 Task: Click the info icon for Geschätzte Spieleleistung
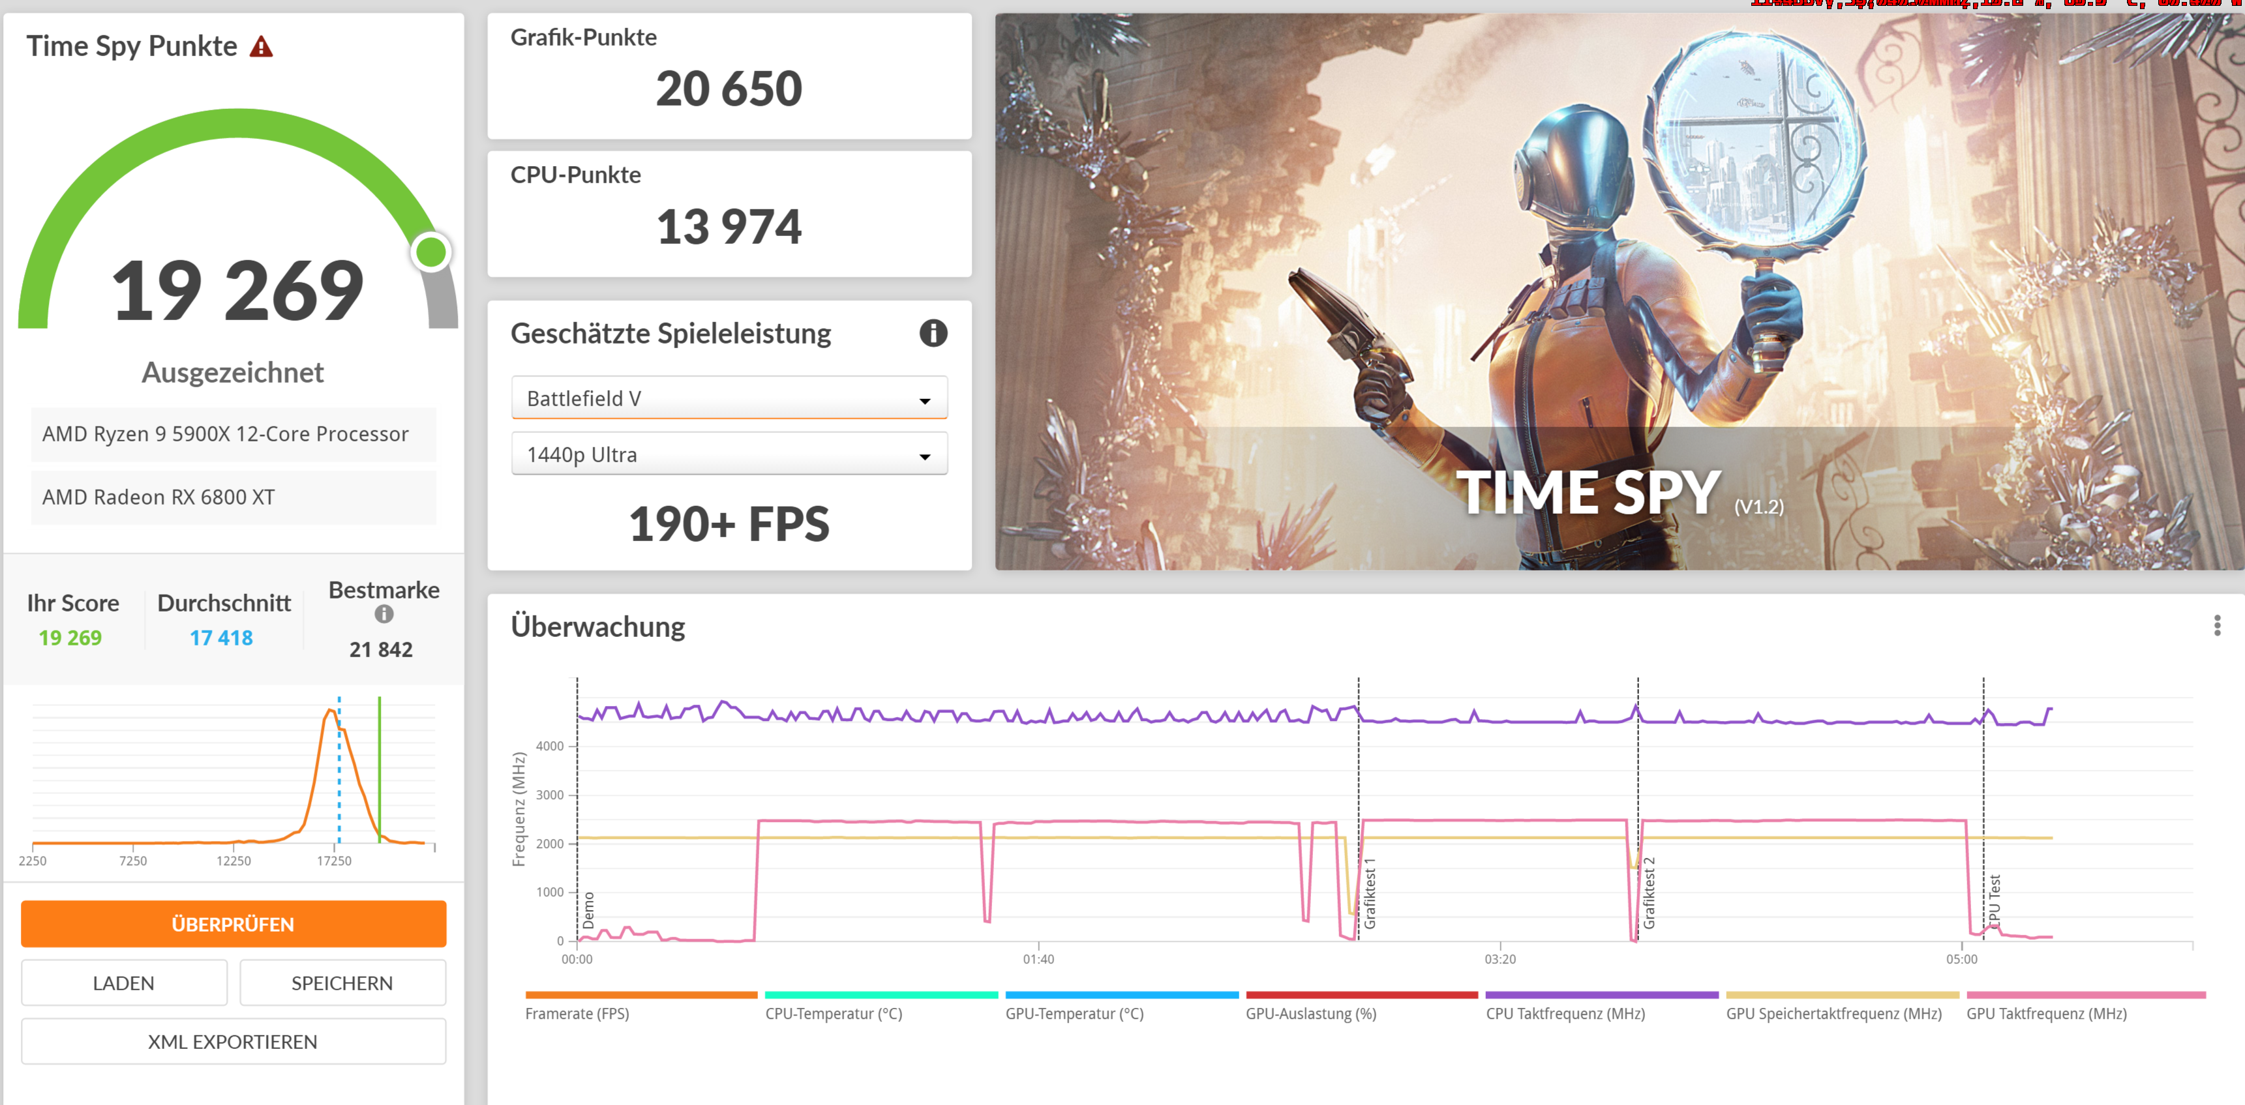click(x=933, y=334)
